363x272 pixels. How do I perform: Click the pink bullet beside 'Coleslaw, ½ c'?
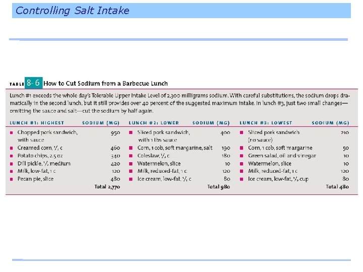tap(131, 156)
